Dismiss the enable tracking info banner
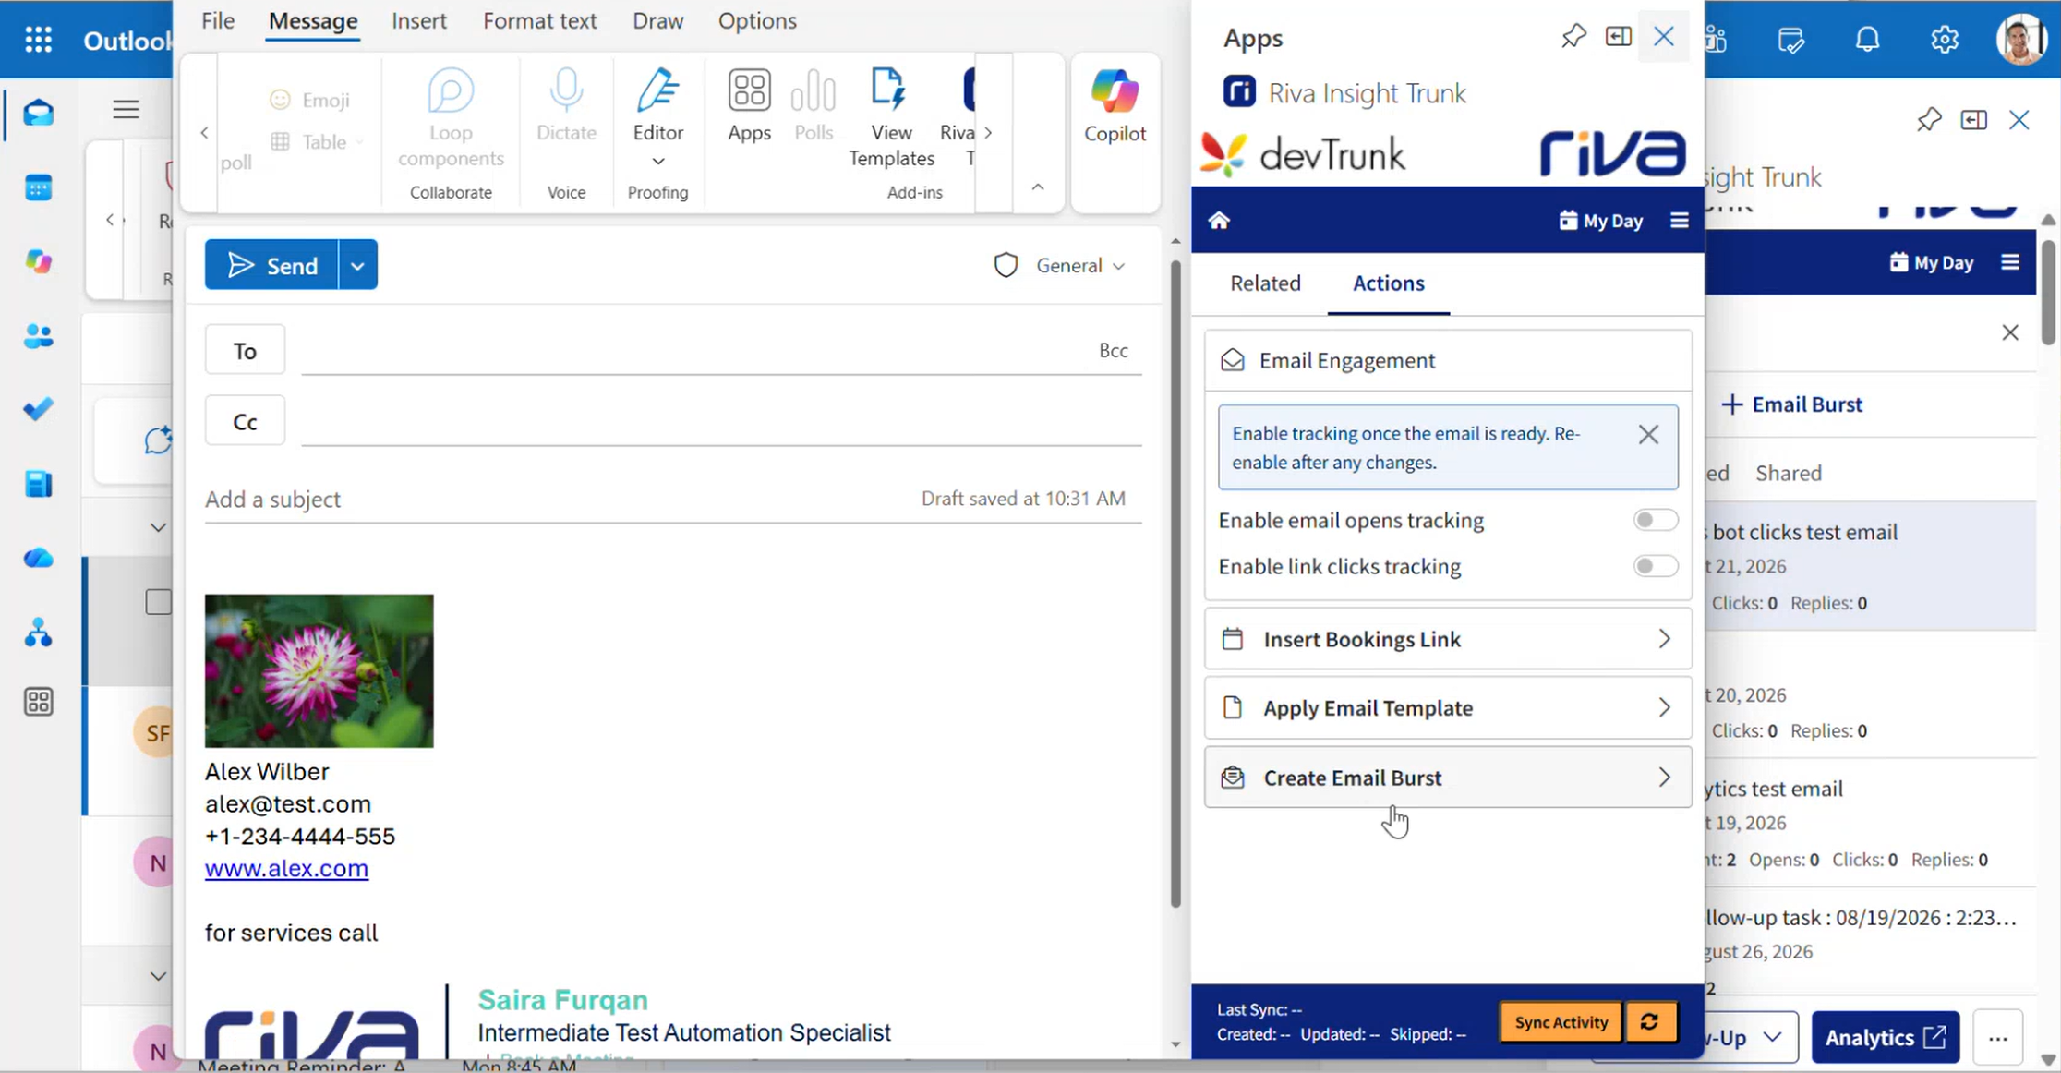 pos(1648,434)
